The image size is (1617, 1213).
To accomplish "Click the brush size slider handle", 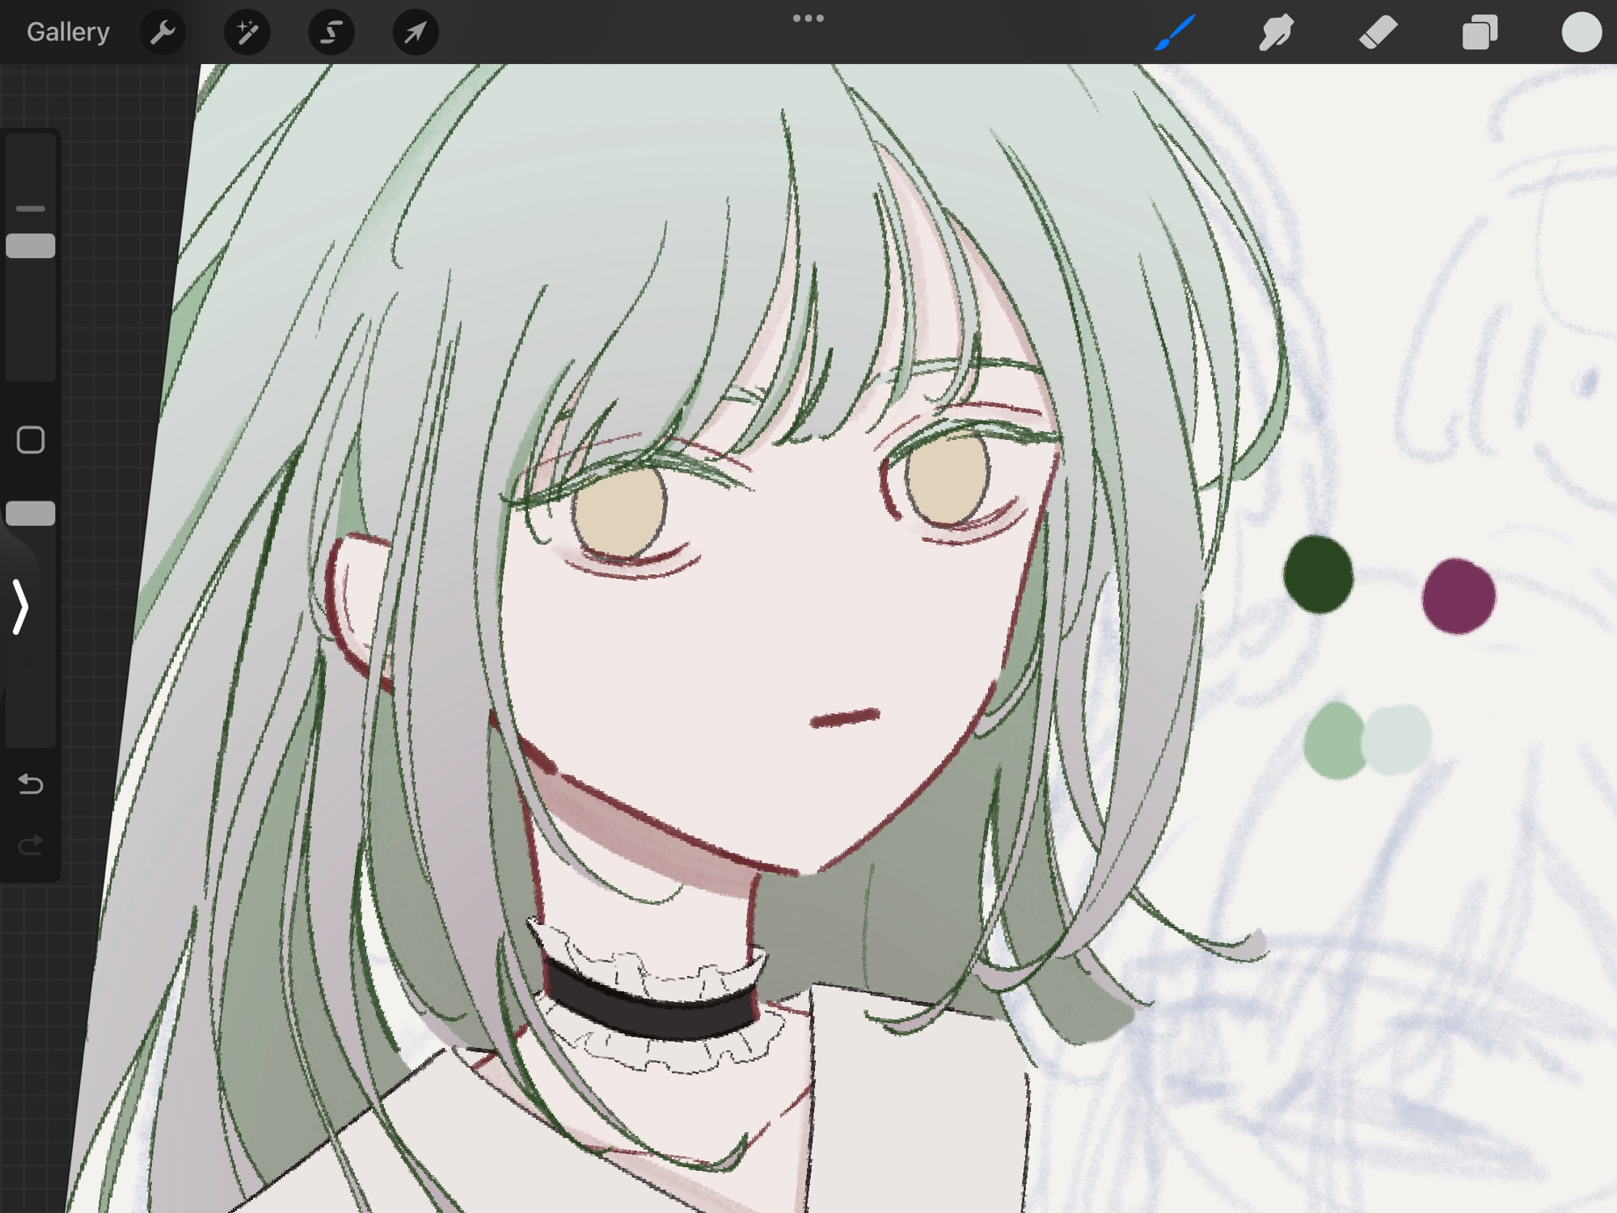I will click(x=31, y=246).
